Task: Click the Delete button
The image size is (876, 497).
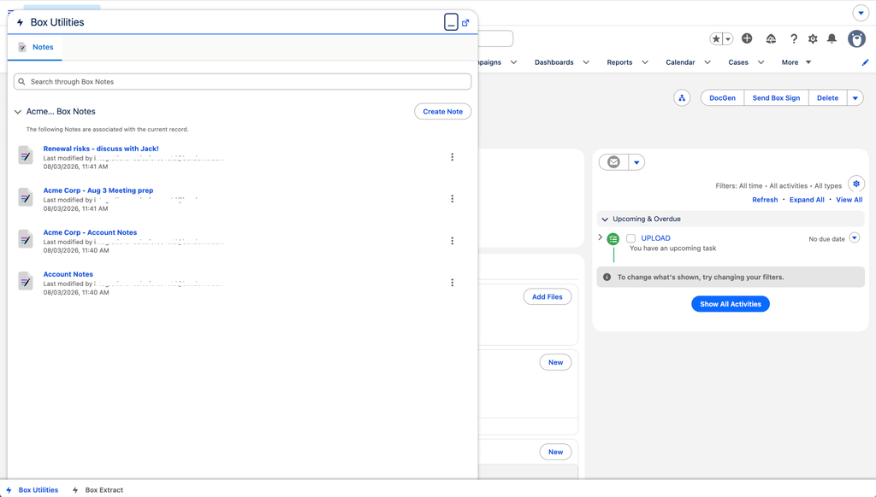Action: point(827,97)
